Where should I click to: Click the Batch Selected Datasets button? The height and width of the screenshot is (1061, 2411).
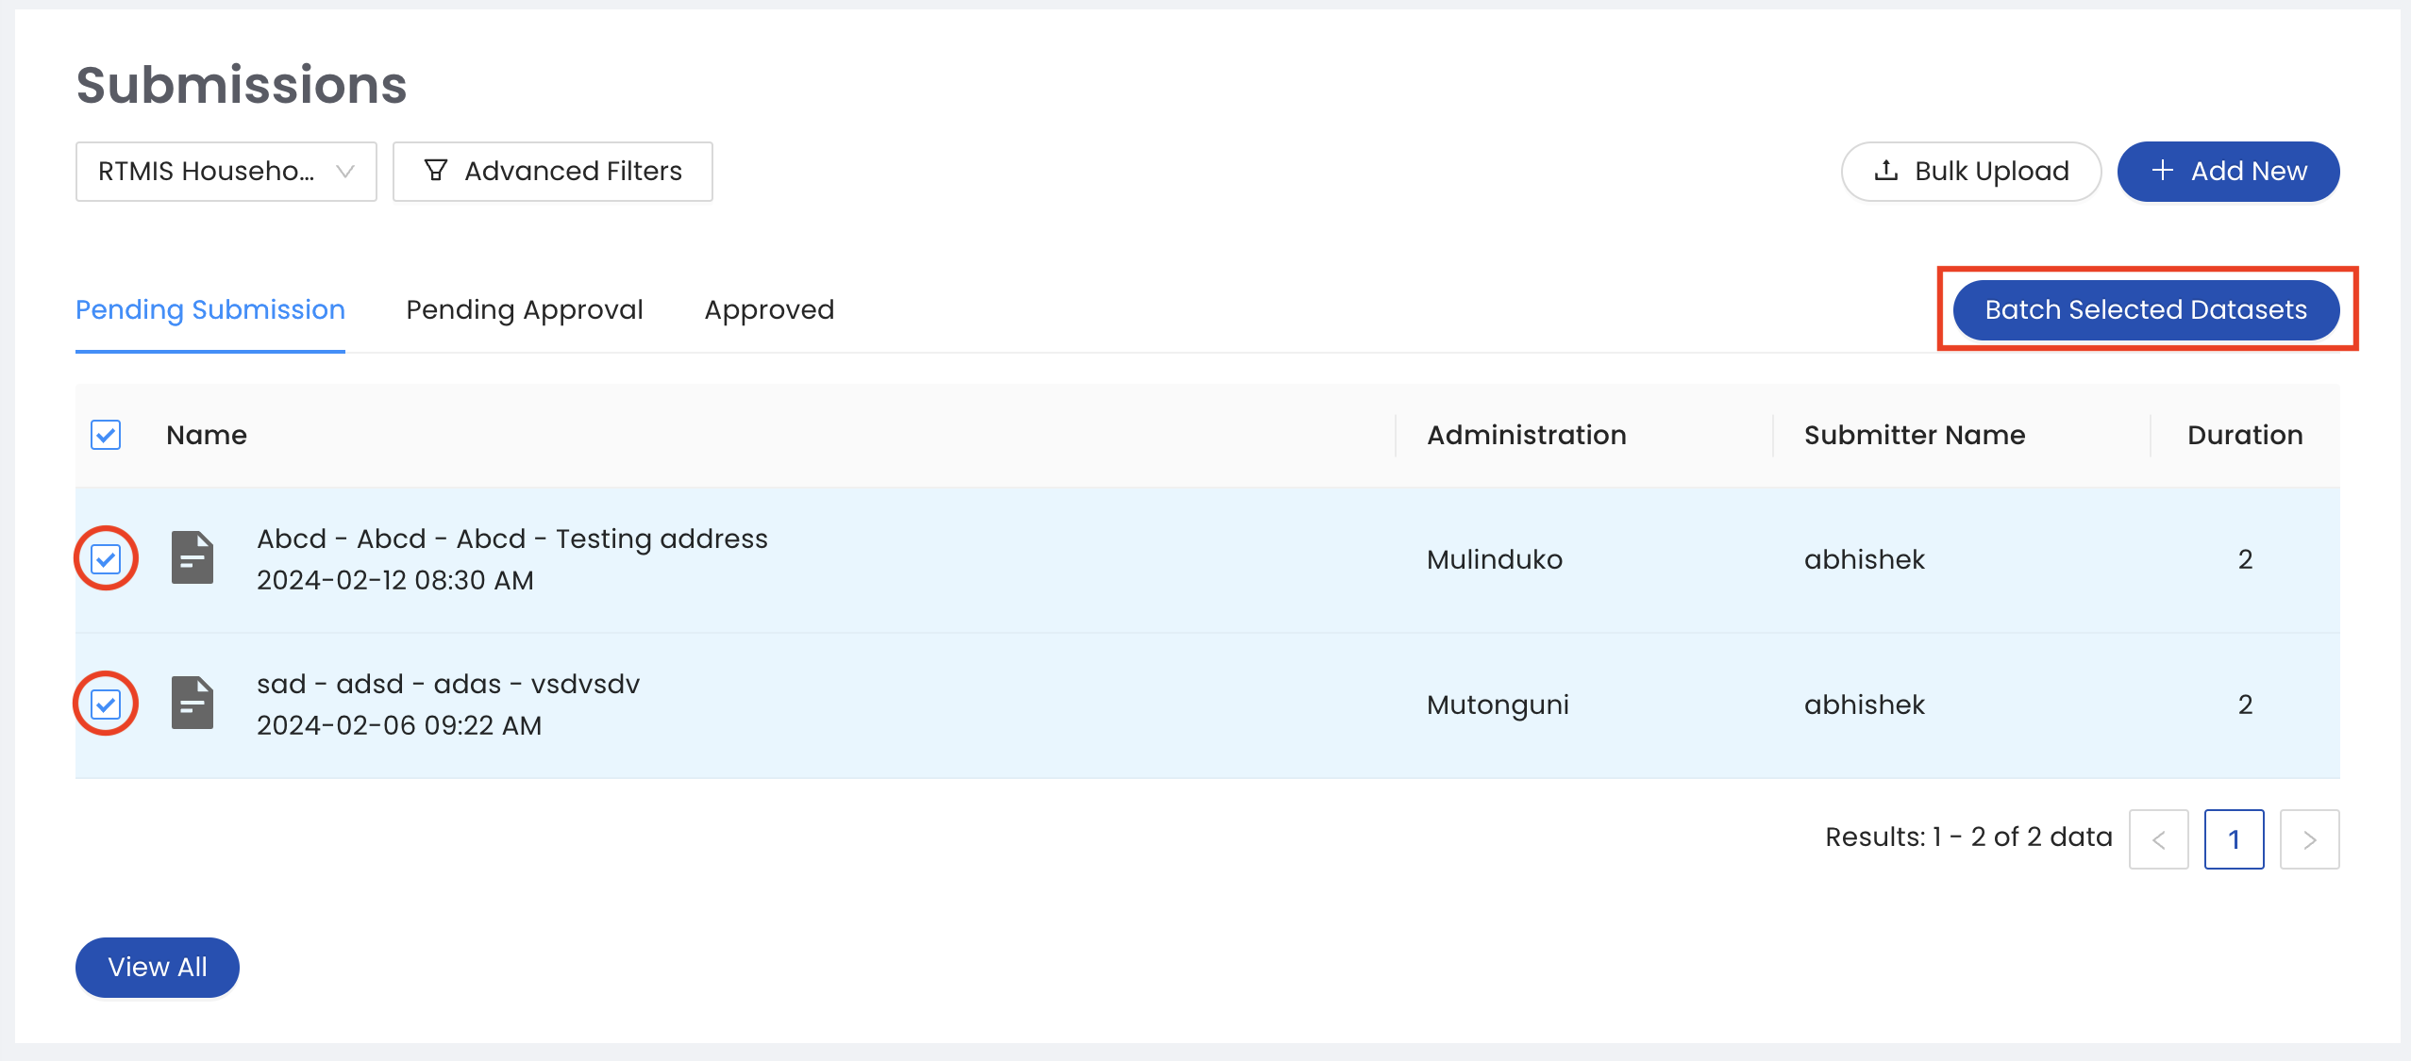pyautogui.click(x=2145, y=309)
